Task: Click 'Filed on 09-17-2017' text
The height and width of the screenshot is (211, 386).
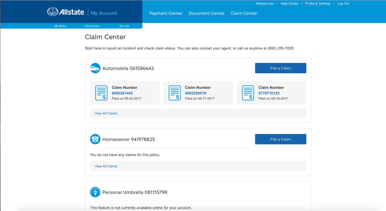Action: (x=200, y=98)
